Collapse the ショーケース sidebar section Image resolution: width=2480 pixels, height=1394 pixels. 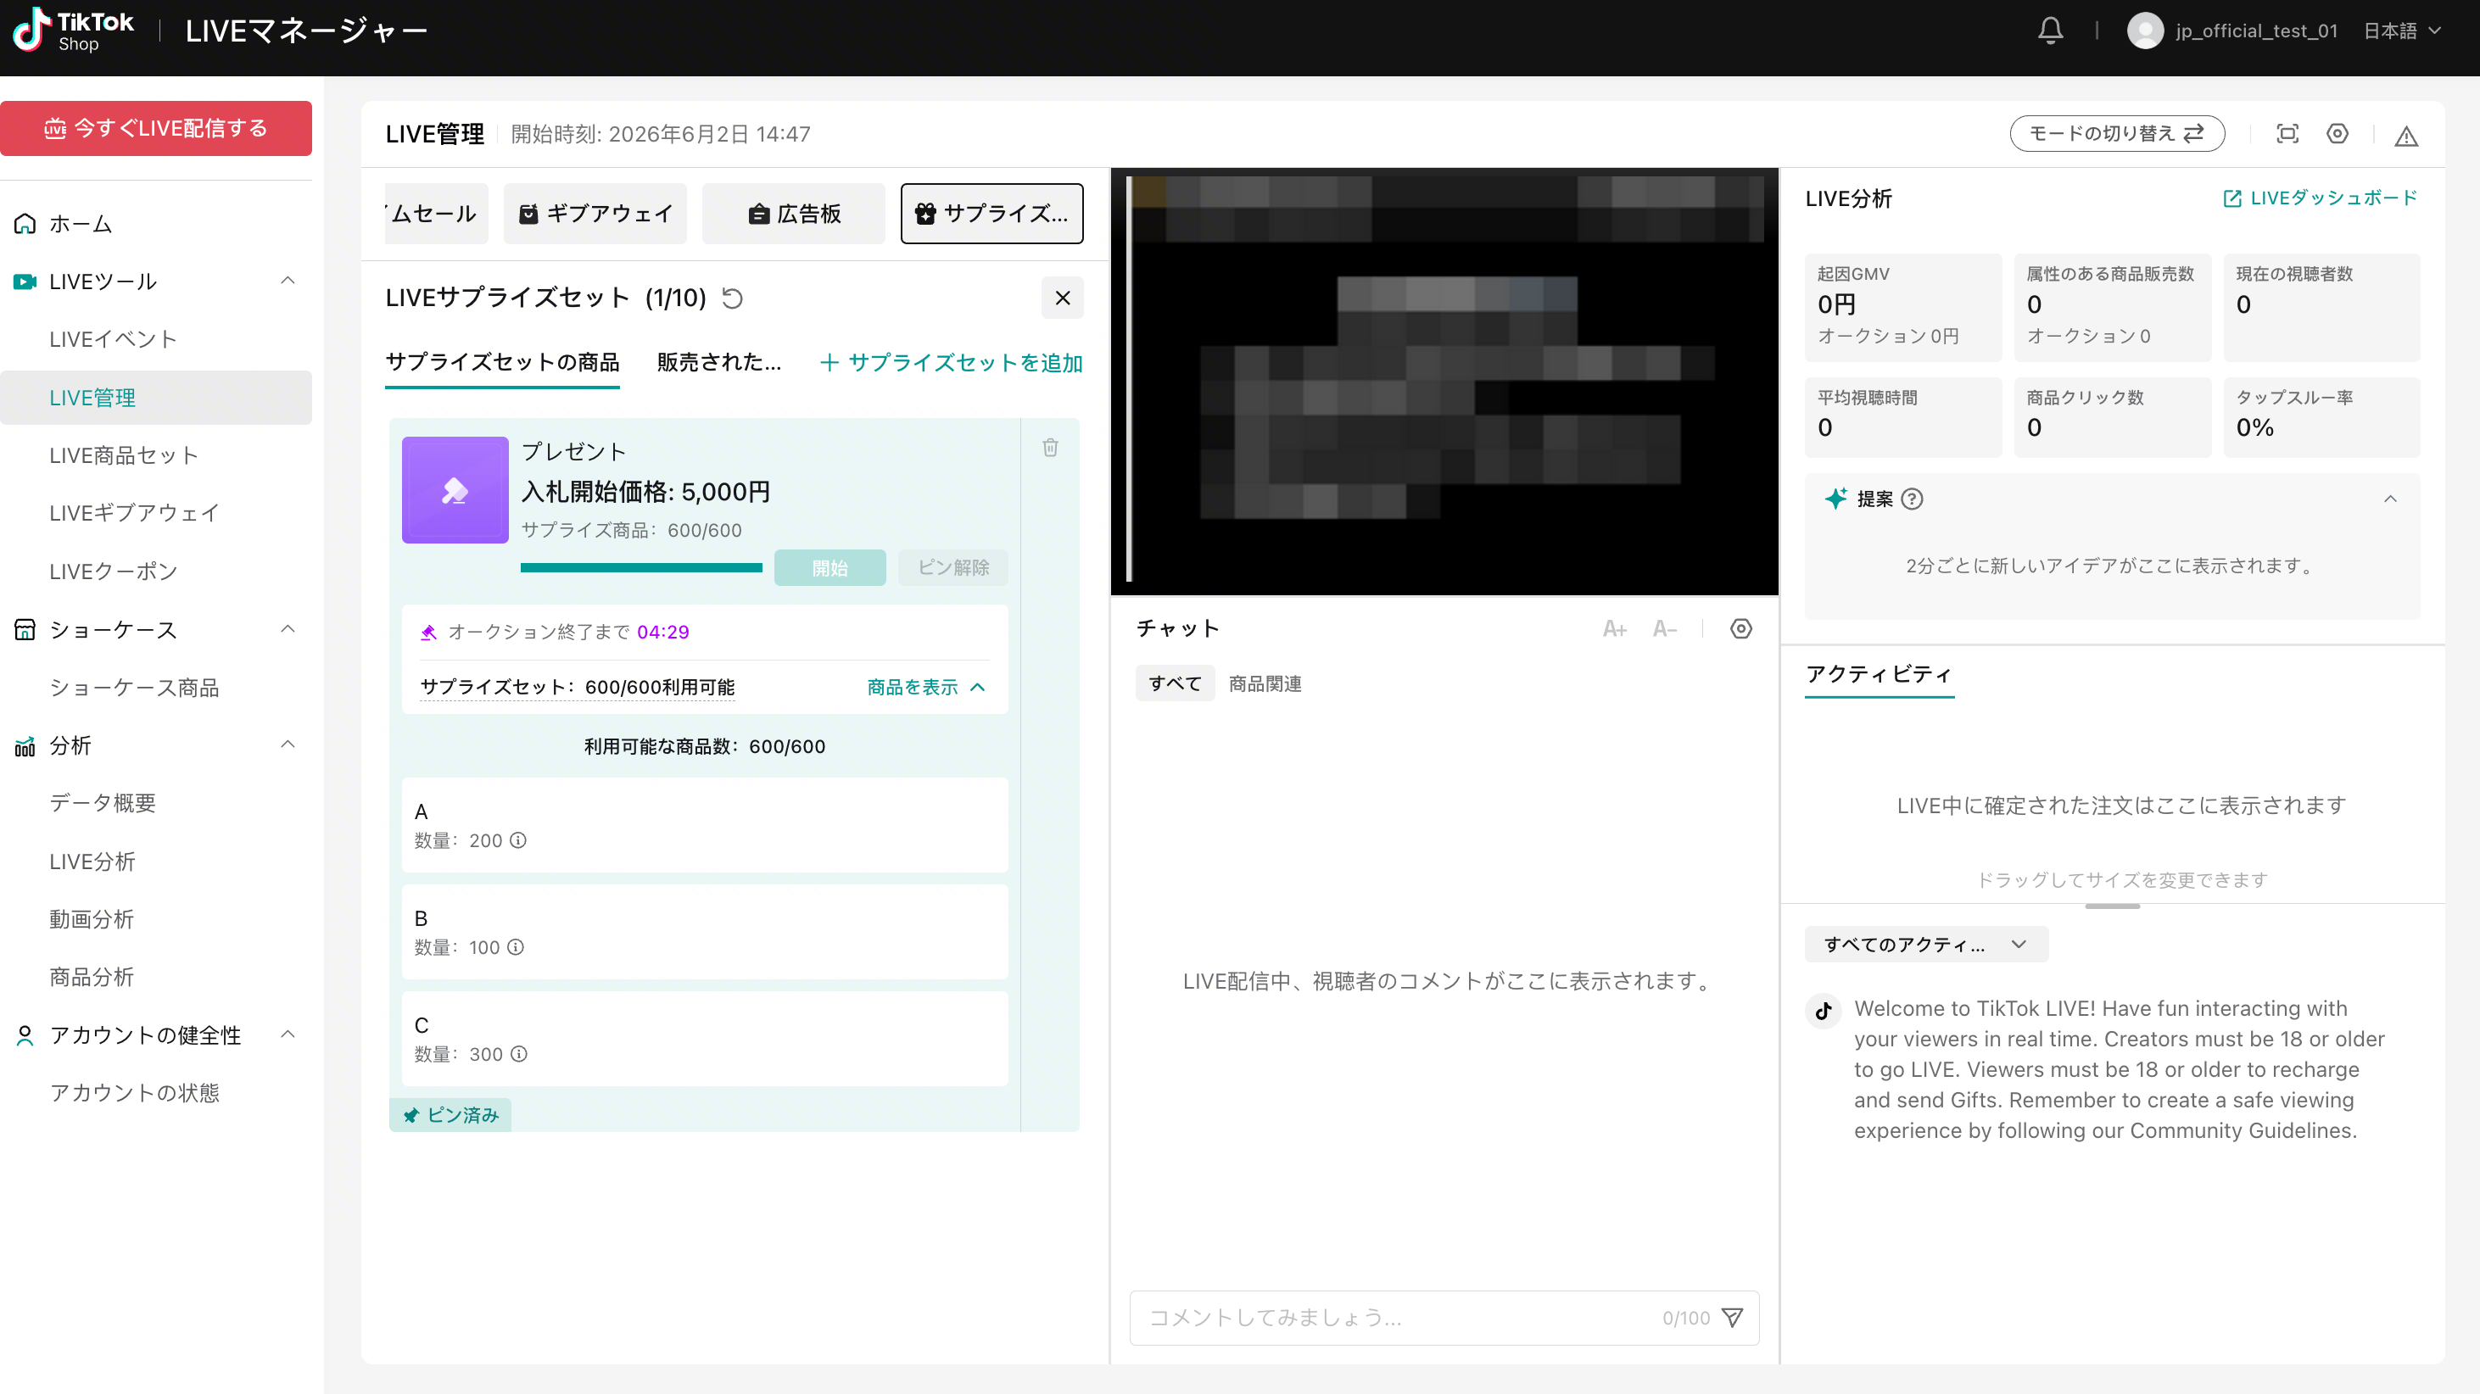(287, 630)
